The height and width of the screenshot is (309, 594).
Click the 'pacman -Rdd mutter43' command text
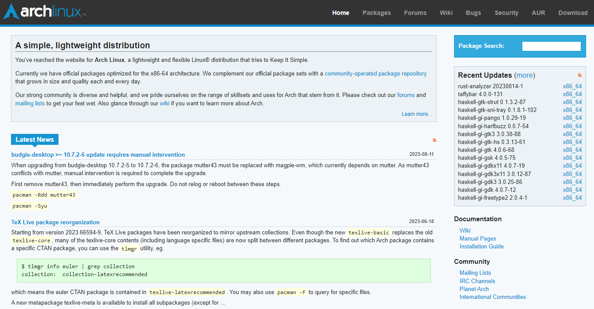[44, 195]
